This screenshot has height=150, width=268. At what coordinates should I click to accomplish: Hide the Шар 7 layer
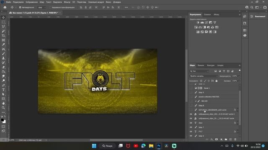click(191, 127)
